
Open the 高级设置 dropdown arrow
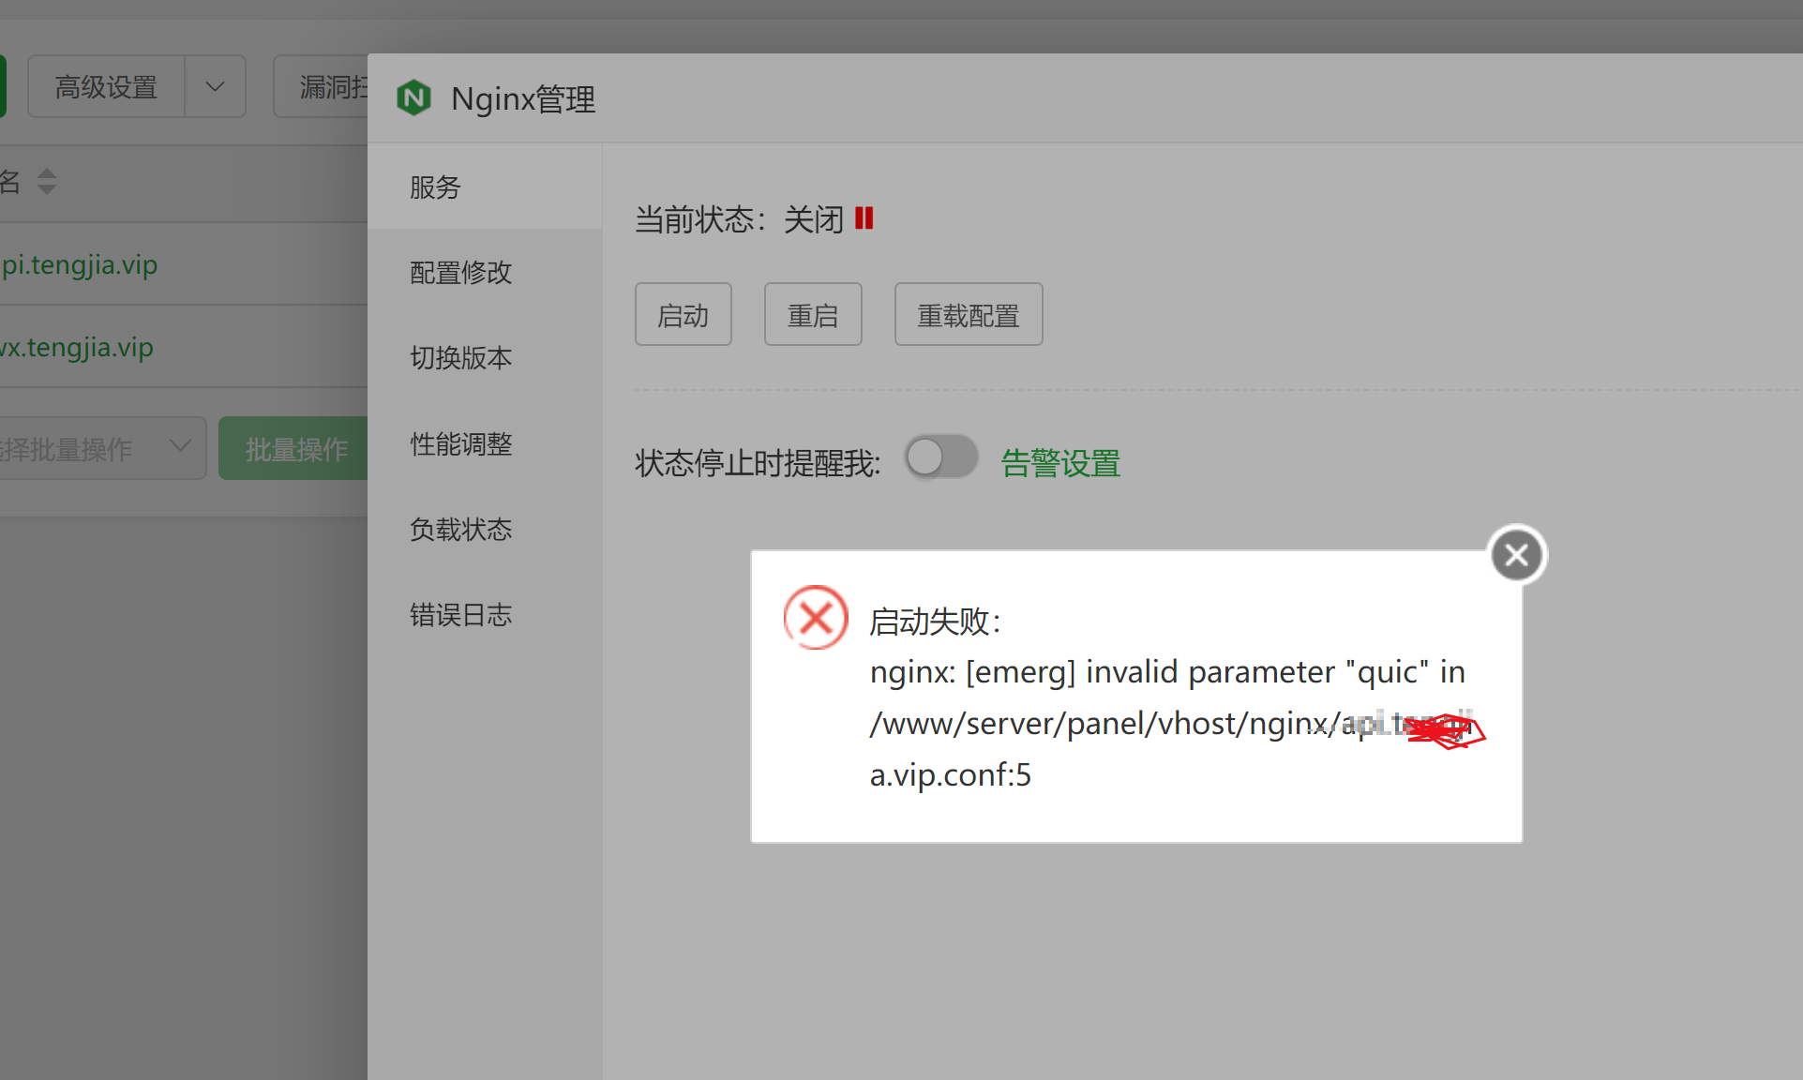click(215, 86)
